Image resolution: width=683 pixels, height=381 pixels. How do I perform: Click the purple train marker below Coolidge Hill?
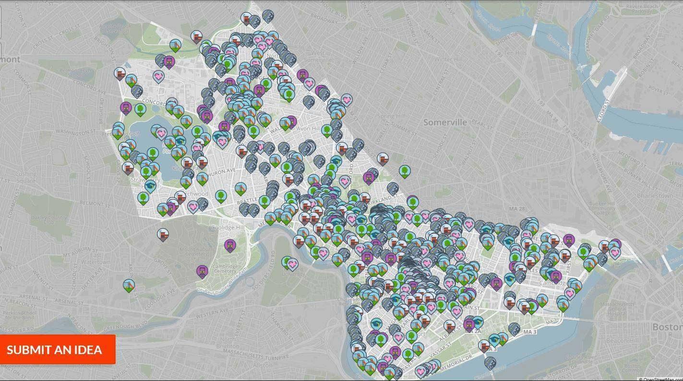click(x=230, y=245)
